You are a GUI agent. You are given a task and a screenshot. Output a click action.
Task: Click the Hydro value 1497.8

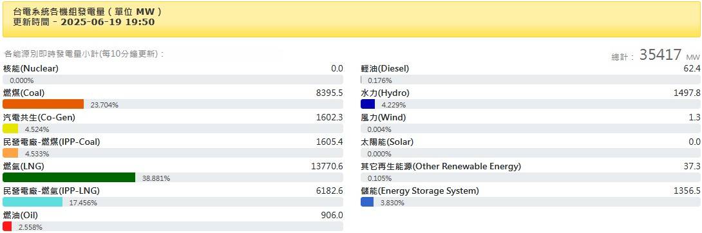(687, 93)
